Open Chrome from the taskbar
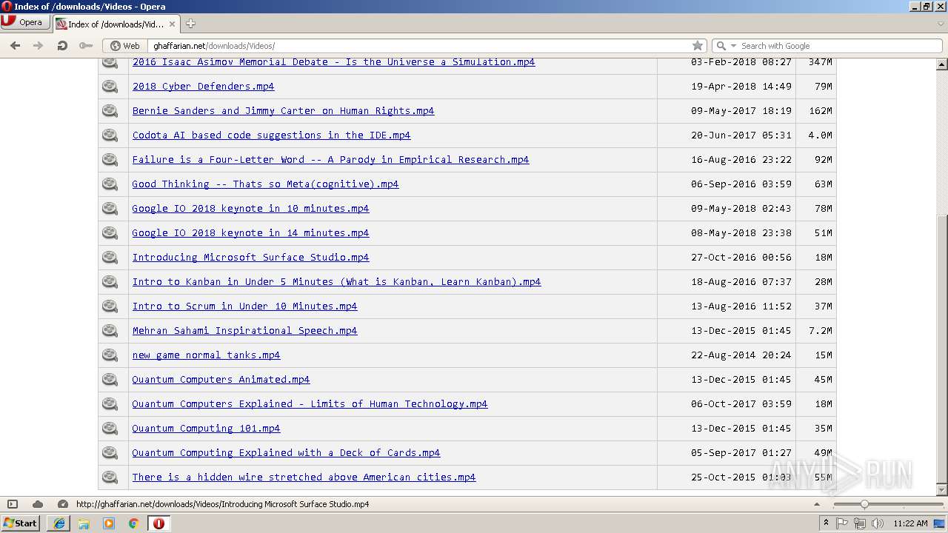 tap(133, 523)
